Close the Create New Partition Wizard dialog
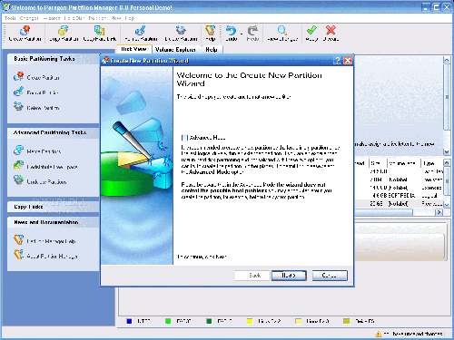This screenshot has width=454, height=340. (x=348, y=61)
